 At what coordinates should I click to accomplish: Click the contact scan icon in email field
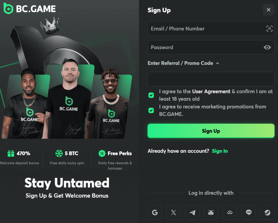269,29
